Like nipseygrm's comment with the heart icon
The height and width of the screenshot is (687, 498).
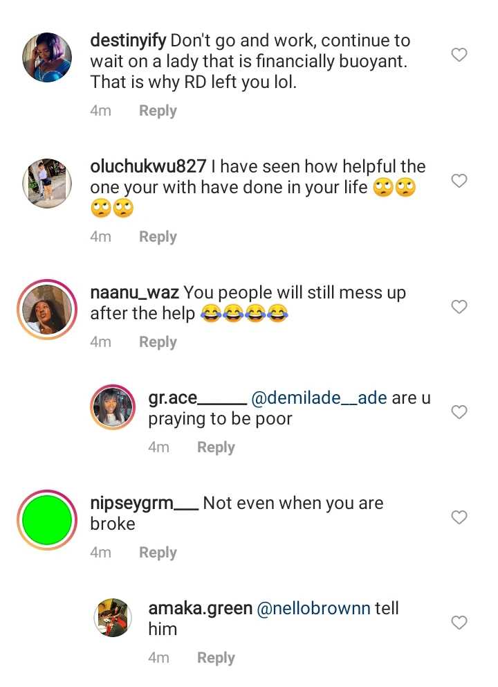[x=459, y=517]
